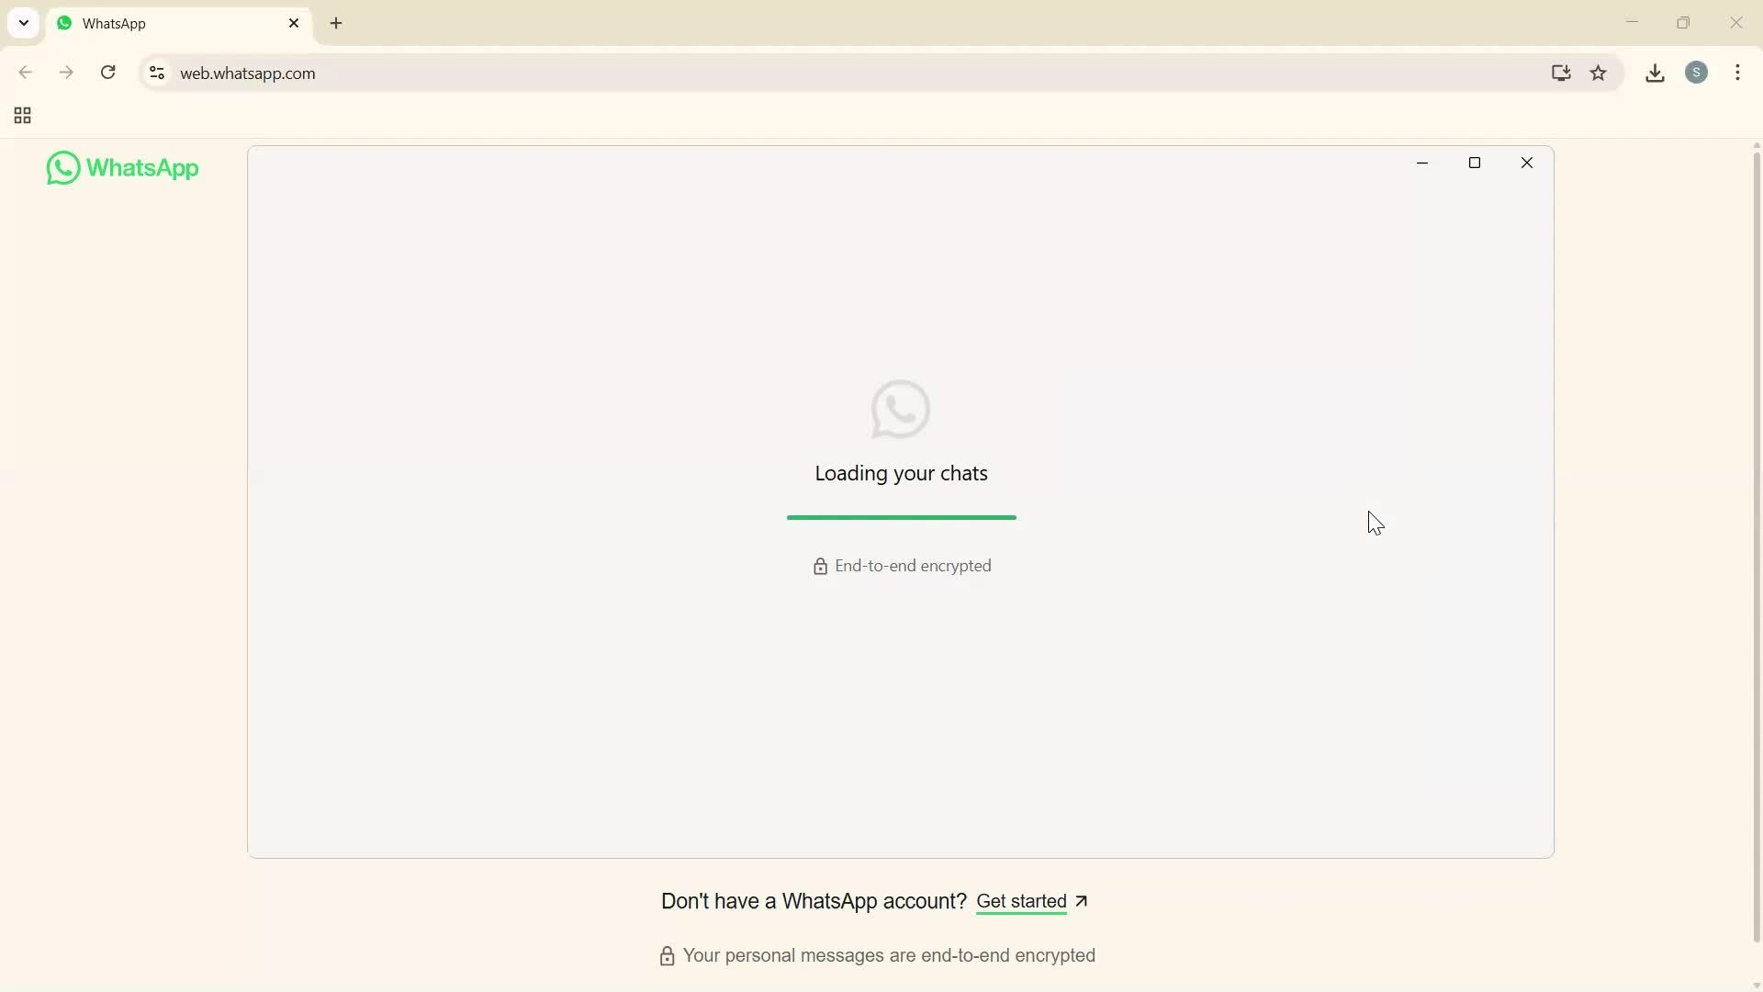1763x992 pixels.
Task: Close the WhatsApp tab
Action: [295, 23]
